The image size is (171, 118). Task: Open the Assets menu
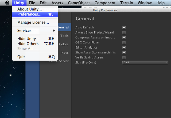[57, 3]
